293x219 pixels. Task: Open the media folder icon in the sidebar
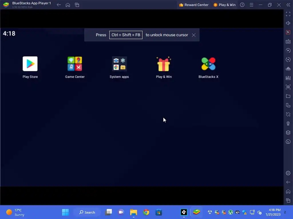[x=288, y=96]
